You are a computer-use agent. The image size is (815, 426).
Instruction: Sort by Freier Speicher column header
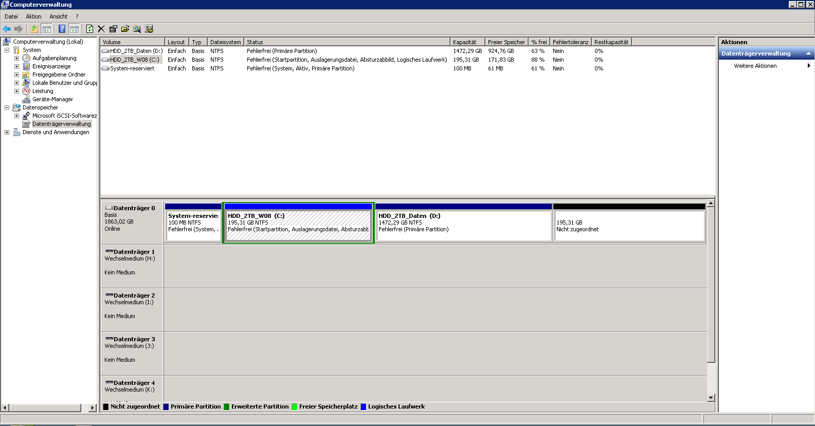point(506,42)
